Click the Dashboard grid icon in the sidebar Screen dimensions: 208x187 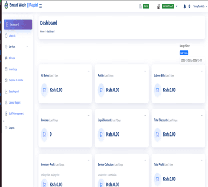(7, 24)
